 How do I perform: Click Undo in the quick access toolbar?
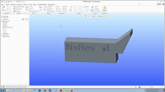11,2
